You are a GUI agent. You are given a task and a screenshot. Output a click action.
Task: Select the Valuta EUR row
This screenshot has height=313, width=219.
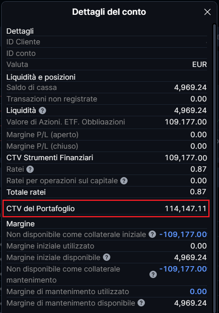(x=107, y=64)
